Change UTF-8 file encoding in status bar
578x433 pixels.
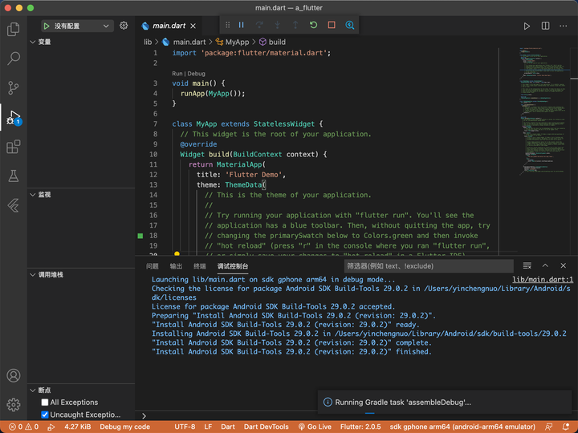coord(185,427)
